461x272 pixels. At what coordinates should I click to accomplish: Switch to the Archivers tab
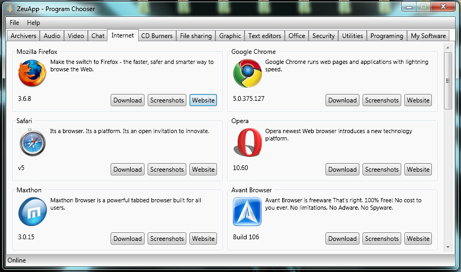coord(23,36)
